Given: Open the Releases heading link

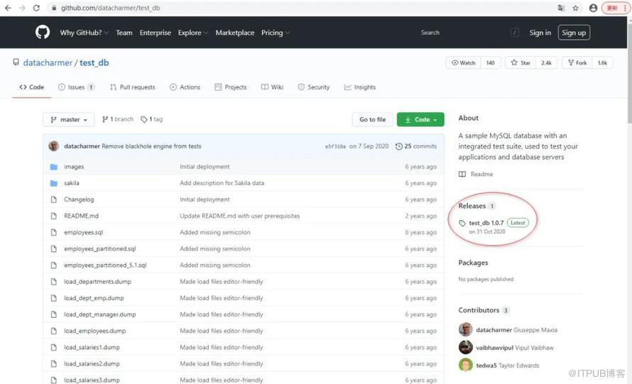Looking at the screenshot, I should click(x=472, y=206).
